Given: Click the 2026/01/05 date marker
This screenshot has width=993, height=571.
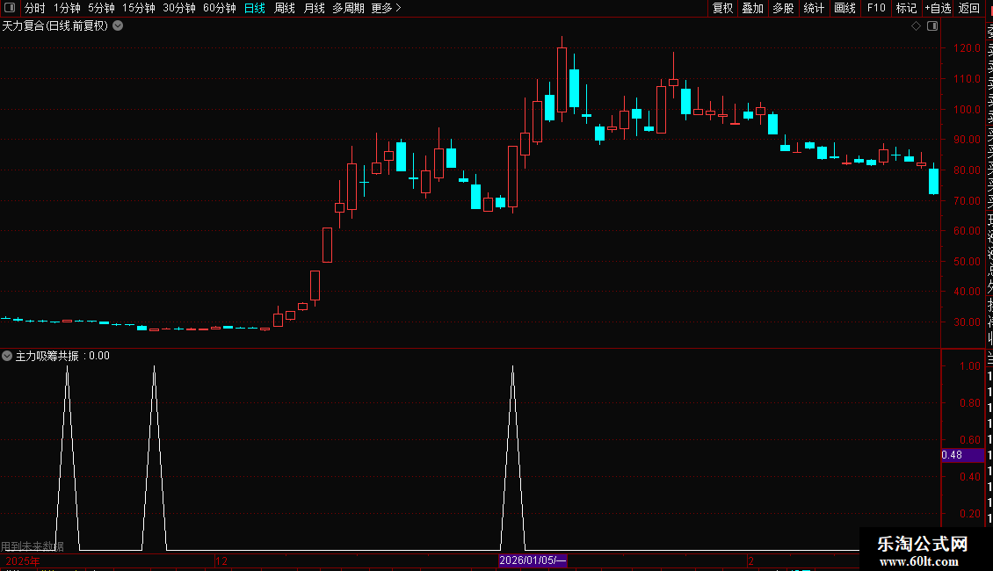Looking at the screenshot, I should [x=533, y=560].
